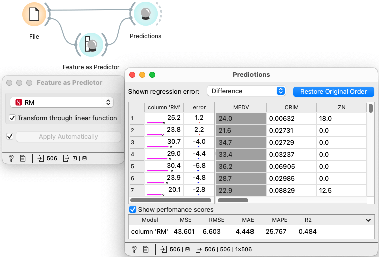Open the Feature as Predictor widget node

point(91,46)
